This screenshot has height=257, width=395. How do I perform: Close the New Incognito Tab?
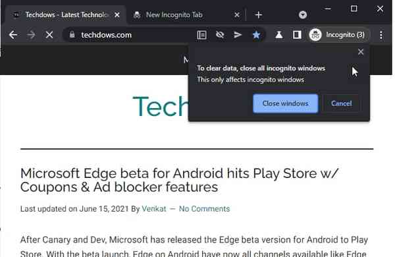tap(237, 15)
